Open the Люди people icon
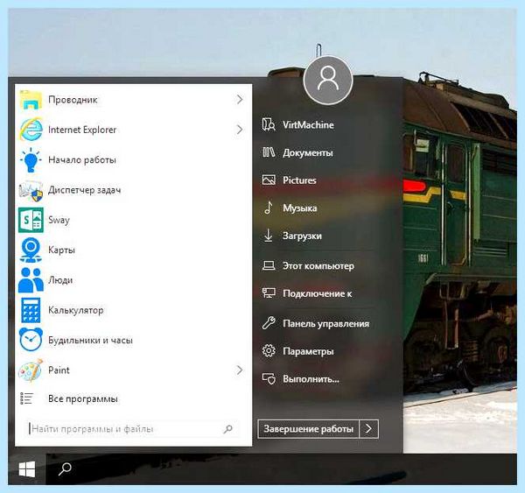 [31, 280]
